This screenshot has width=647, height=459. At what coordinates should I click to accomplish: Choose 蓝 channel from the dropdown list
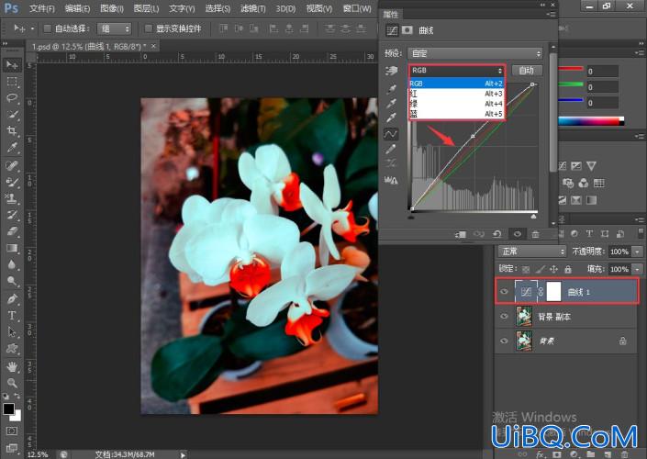click(456, 114)
